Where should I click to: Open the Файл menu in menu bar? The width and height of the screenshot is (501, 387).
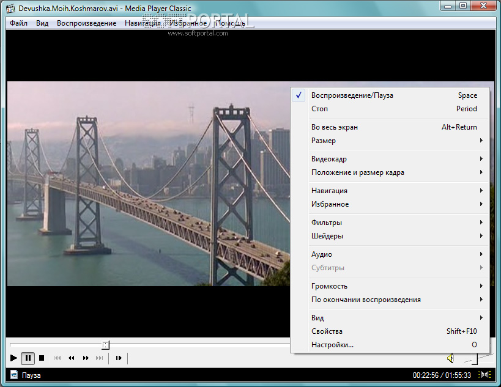(18, 23)
